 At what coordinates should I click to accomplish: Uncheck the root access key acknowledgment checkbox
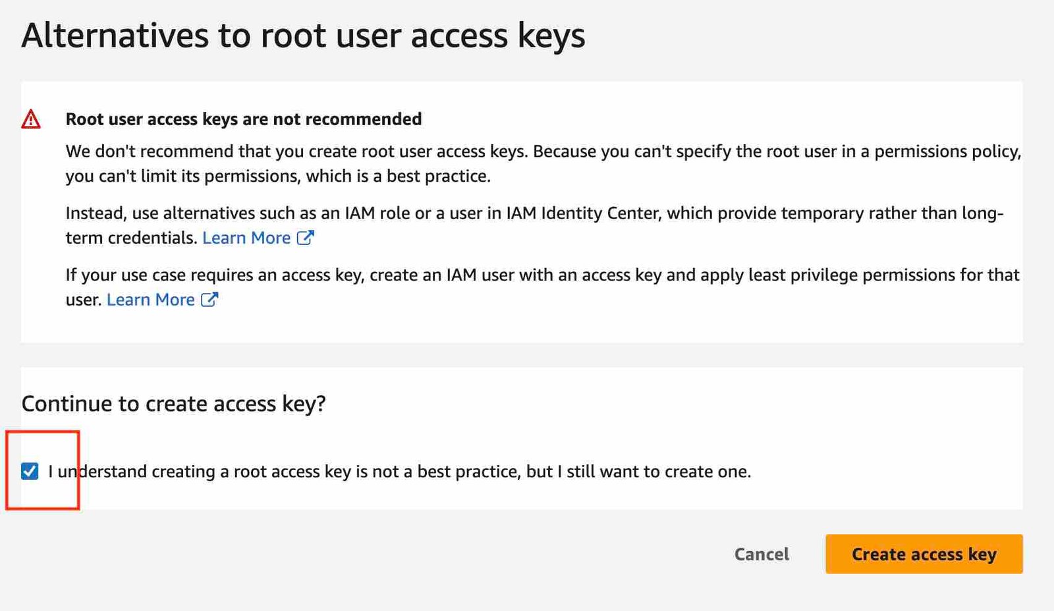tap(30, 471)
